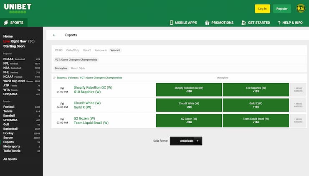Click the breadcrumb icon before Esports path

(x=54, y=78)
